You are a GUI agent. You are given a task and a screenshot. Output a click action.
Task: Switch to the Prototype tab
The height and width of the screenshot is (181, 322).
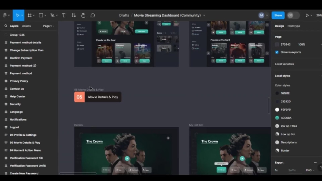(294, 26)
